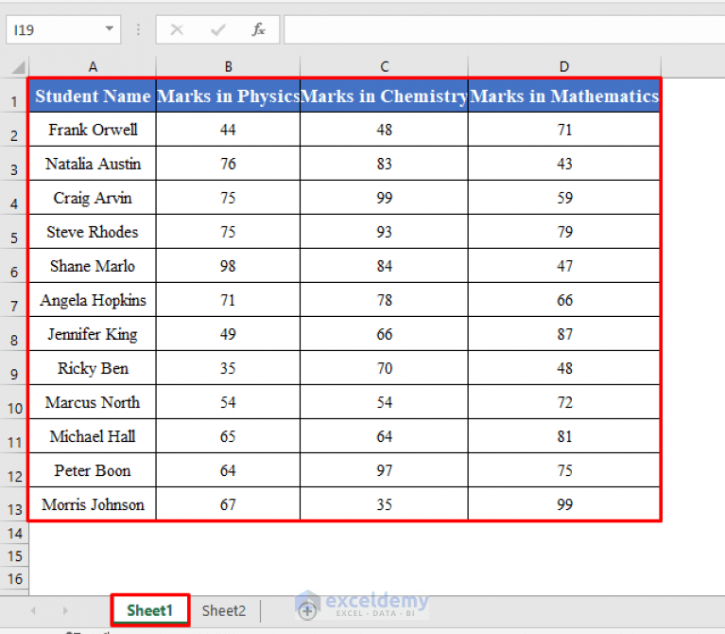Select the cell Morris Johnson
Viewport: 725px width, 634px height.
click(x=93, y=504)
